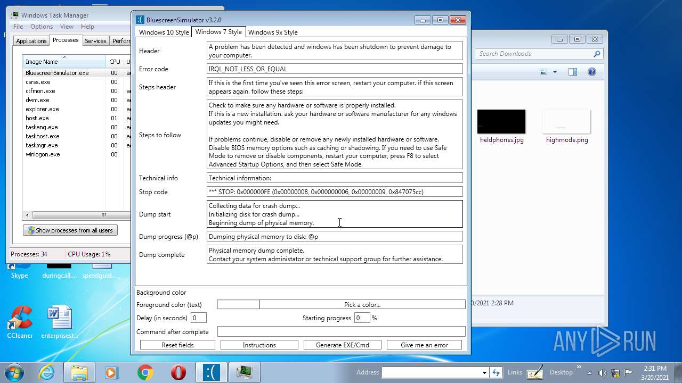682x383 pixels.
Task: Click Show processes from all users
Action: [x=70, y=230]
